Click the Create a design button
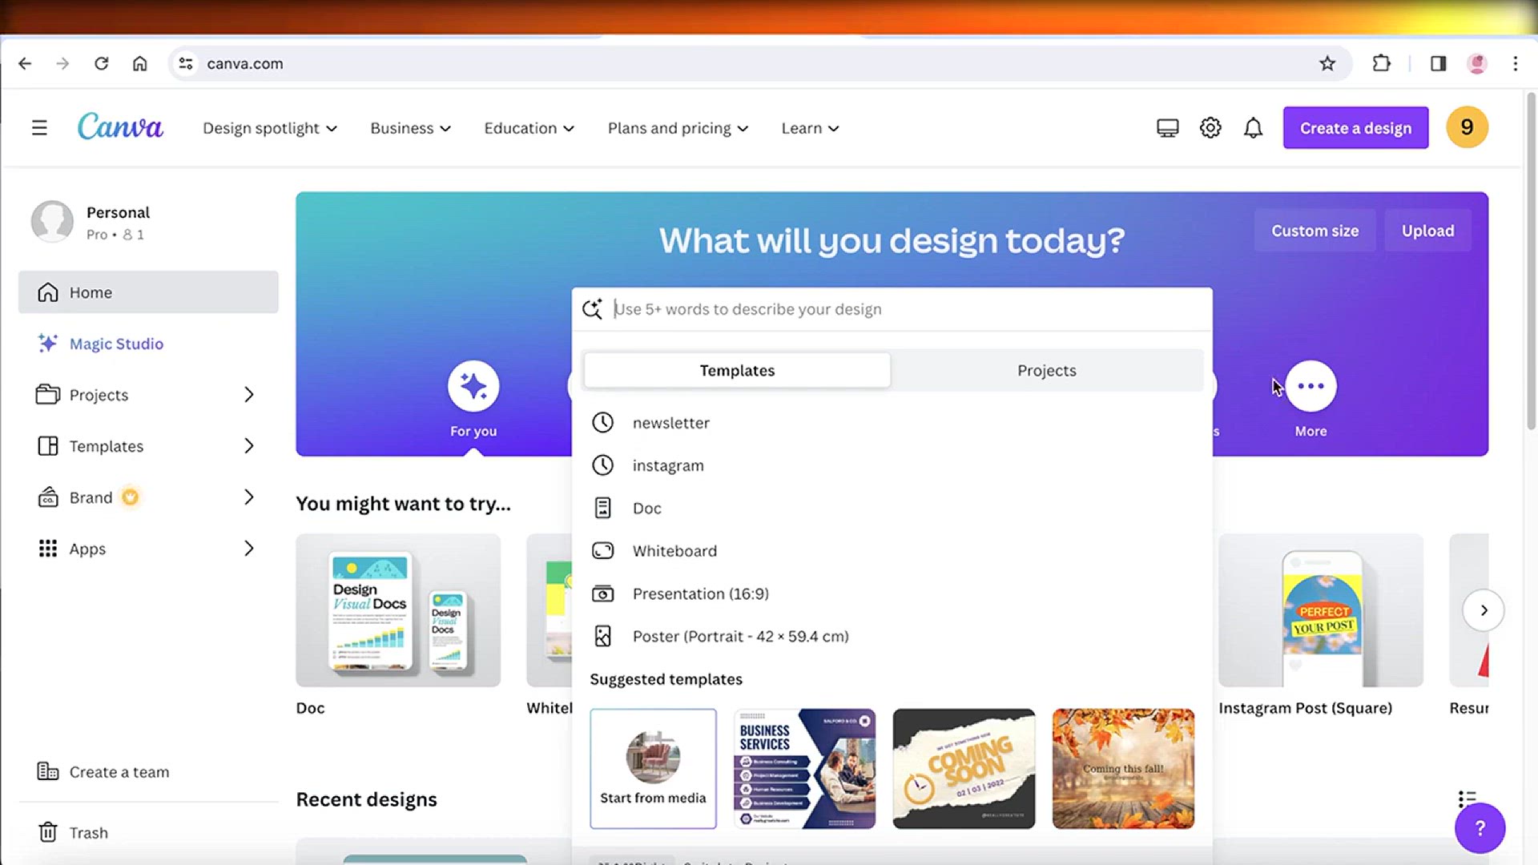Image resolution: width=1538 pixels, height=865 pixels. (1355, 128)
